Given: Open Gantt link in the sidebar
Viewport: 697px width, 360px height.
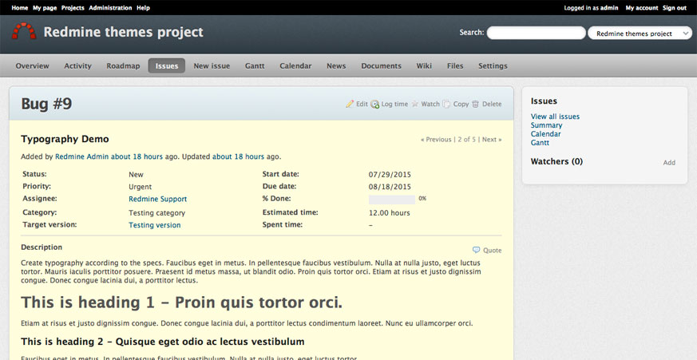Looking at the screenshot, I should 540,143.
